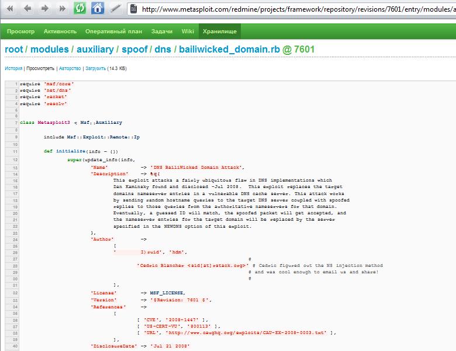Click 'DNS BailiWicked Domain Attack' string

tap(196, 168)
